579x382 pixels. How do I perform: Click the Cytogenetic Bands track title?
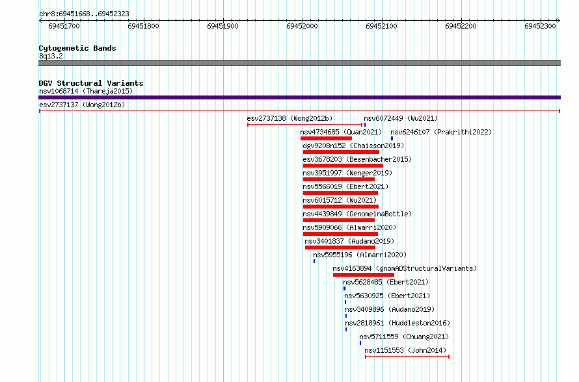pos(77,48)
